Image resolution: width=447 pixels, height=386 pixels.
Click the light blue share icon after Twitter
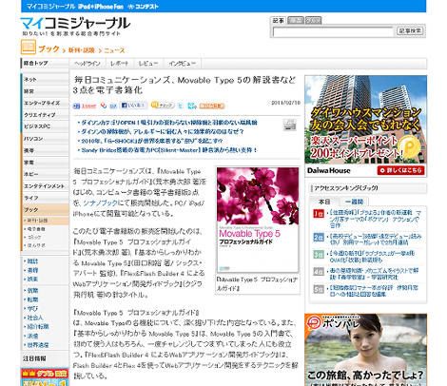192,106
